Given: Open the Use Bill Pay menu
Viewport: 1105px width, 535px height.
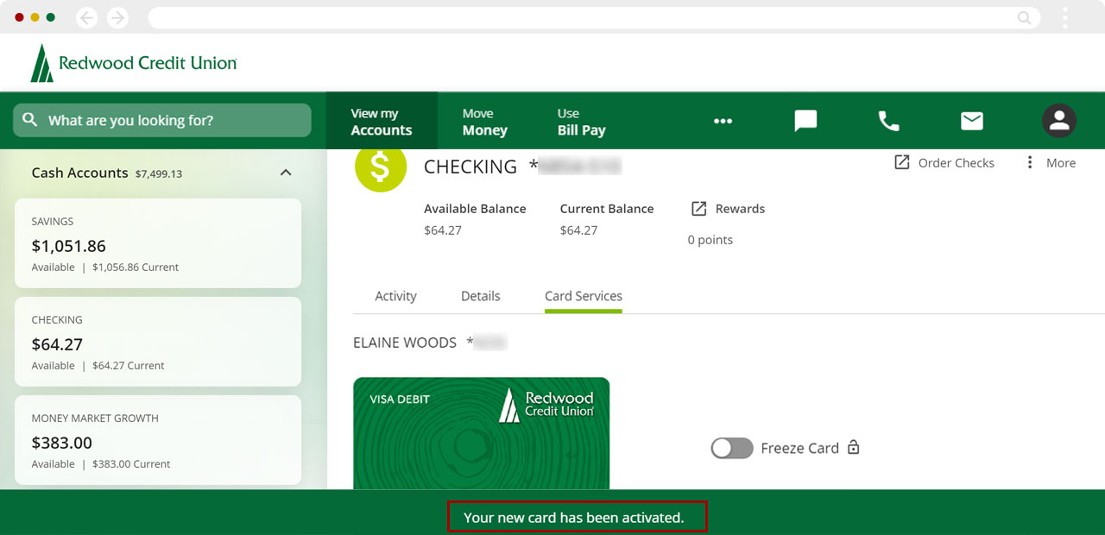Looking at the screenshot, I should point(581,122).
